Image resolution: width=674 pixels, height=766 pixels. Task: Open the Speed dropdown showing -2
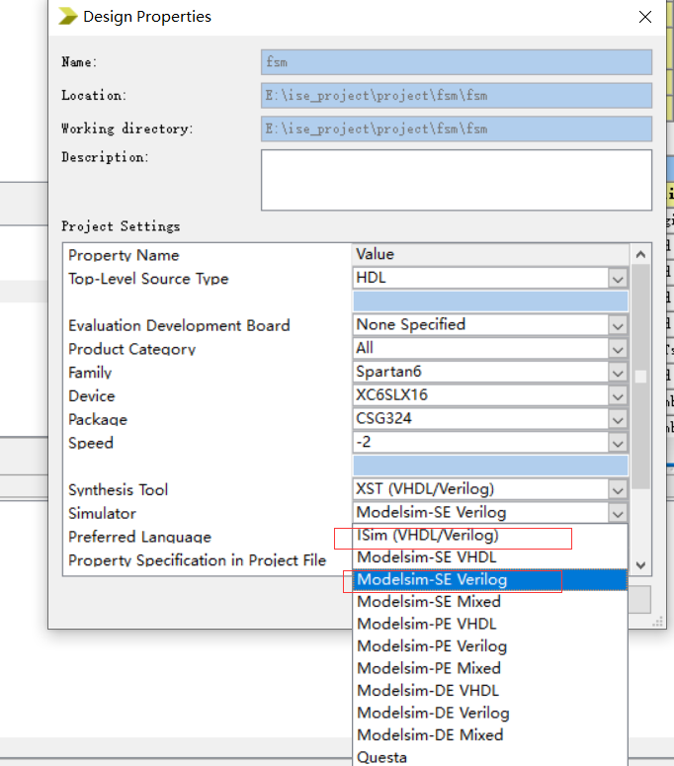(618, 443)
